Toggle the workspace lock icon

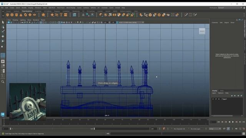point(244,8)
